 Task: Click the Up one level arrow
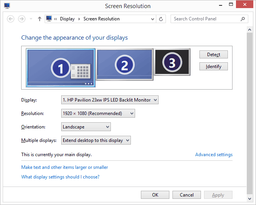(39, 19)
